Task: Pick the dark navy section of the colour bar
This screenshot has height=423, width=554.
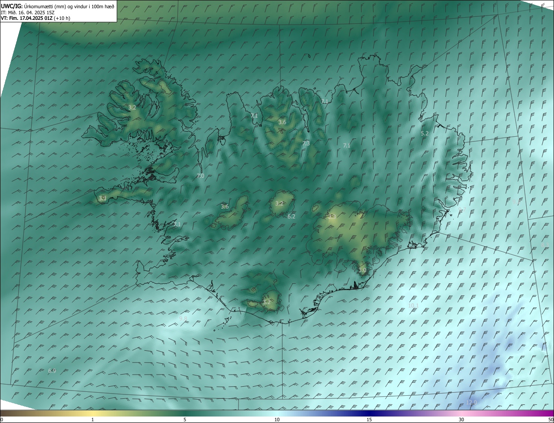Action: pyautogui.click(x=369, y=413)
